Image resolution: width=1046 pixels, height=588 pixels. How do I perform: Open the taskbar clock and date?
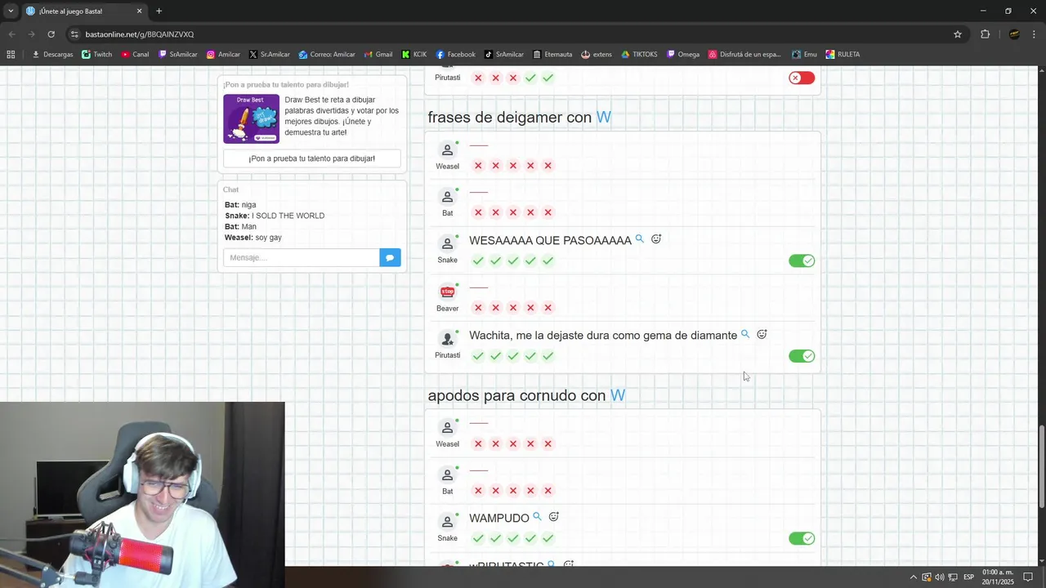pos(998,577)
